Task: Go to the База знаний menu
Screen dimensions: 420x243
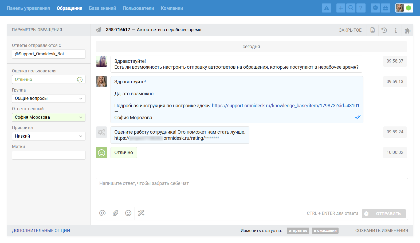Action: (x=102, y=8)
